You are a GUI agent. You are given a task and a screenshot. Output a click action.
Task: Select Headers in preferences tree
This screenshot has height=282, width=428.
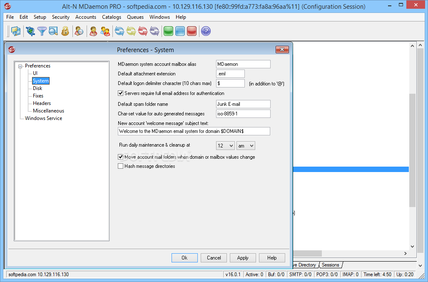(x=42, y=103)
